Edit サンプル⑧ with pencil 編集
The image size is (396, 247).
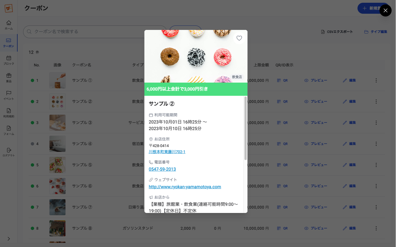349,228
